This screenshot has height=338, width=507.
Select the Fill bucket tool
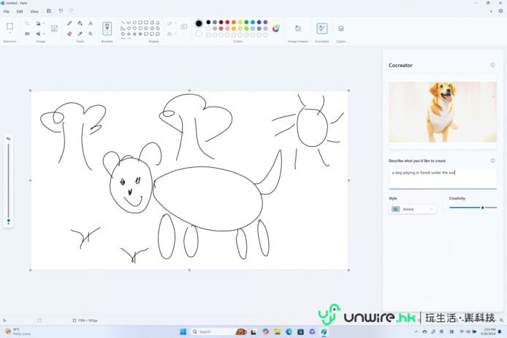[x=80, y=23]
